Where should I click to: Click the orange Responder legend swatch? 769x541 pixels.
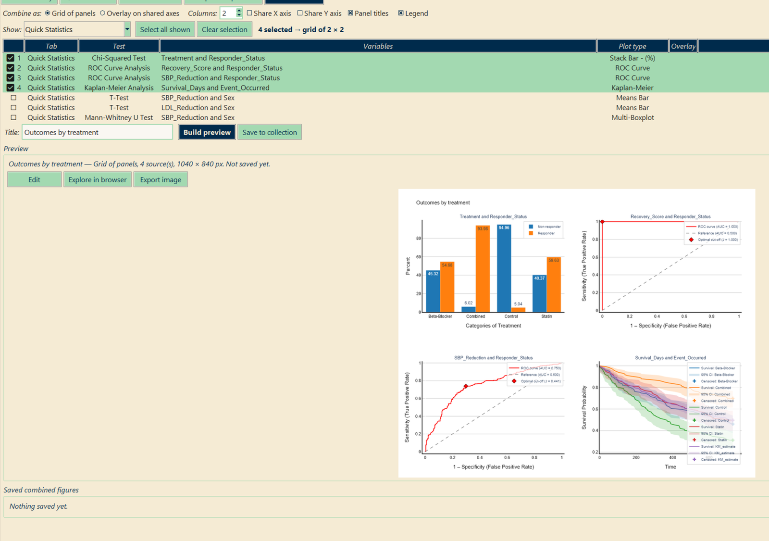coord(531,233)
